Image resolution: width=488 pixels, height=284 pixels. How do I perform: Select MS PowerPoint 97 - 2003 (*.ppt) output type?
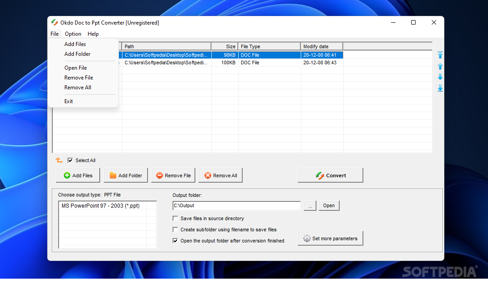[x=101, y=205]
